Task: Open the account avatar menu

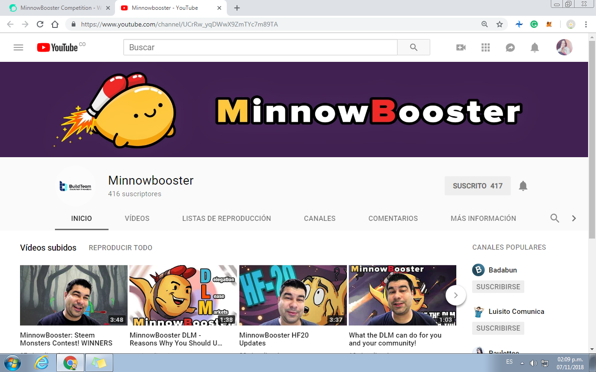Action: tap(564, 47)
